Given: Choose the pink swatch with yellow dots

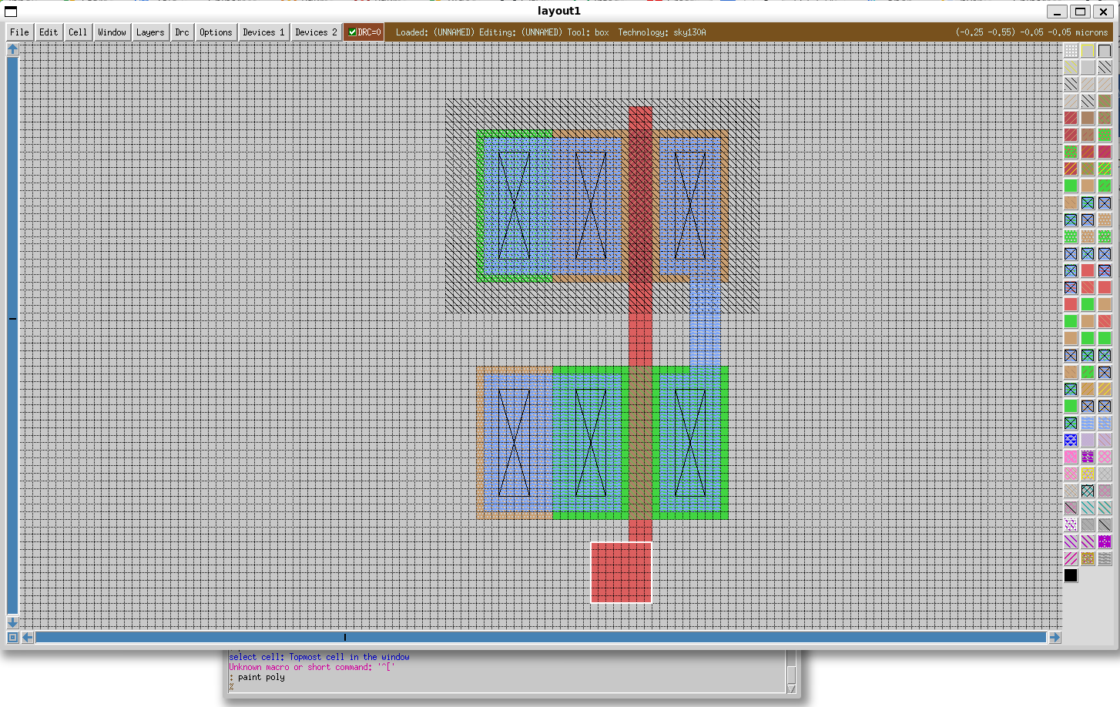Looking at the screenshot, I should click(x=1088, y=474).
